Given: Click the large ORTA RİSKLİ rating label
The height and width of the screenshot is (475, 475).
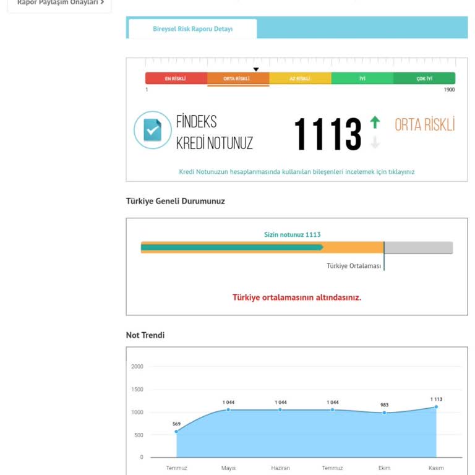Looking at the screenshot, I should tap(425, 124).
